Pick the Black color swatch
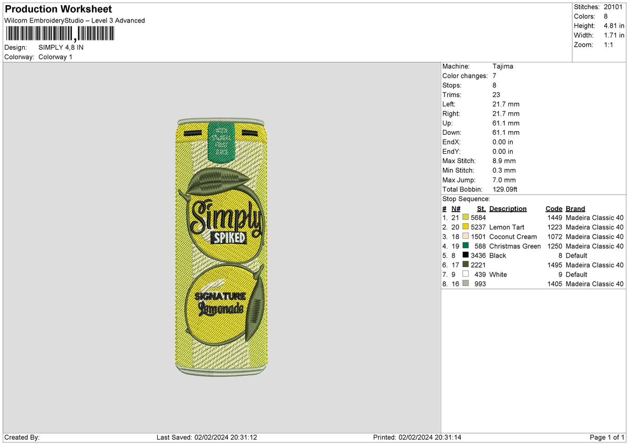The image size is (629, 445). click(465, 255)
